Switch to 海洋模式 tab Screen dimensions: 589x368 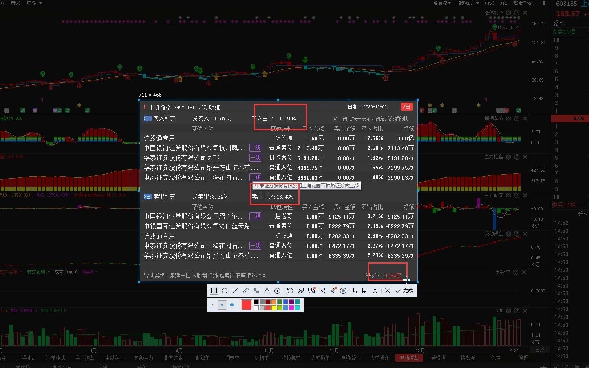pyautogui.click(x=56, y=358)
